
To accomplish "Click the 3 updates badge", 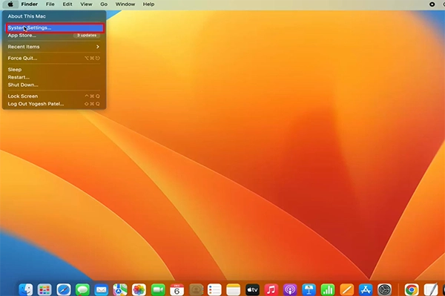I will tap(87, 36).
